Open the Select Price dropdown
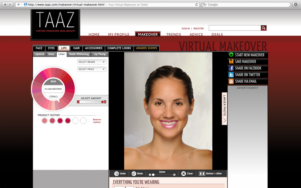Image resolution: width=301 pixels, height=188 pixels. coord(92,69)
